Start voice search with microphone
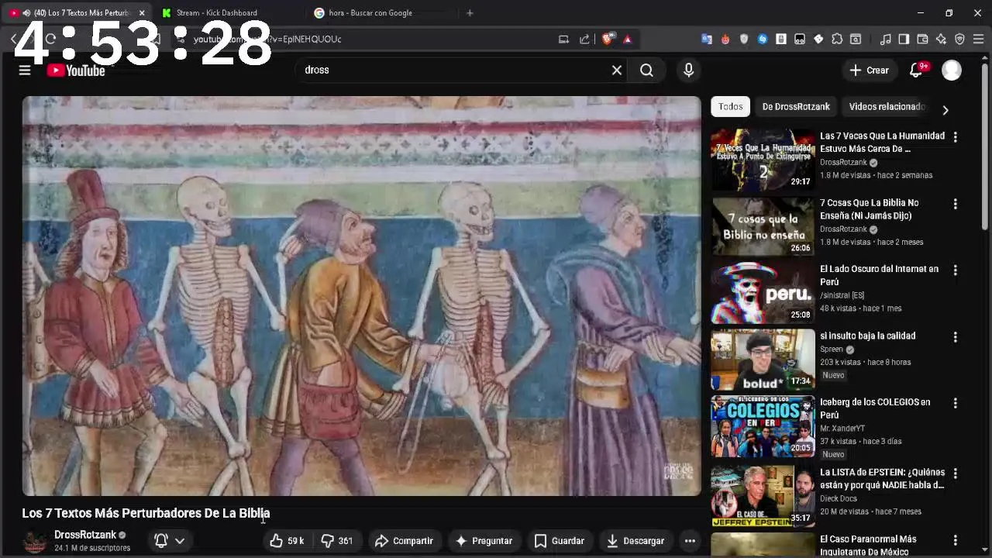Image resolution: width=992 pixels, height=558 pixels. pyautogui.click(x=688, y=71)
